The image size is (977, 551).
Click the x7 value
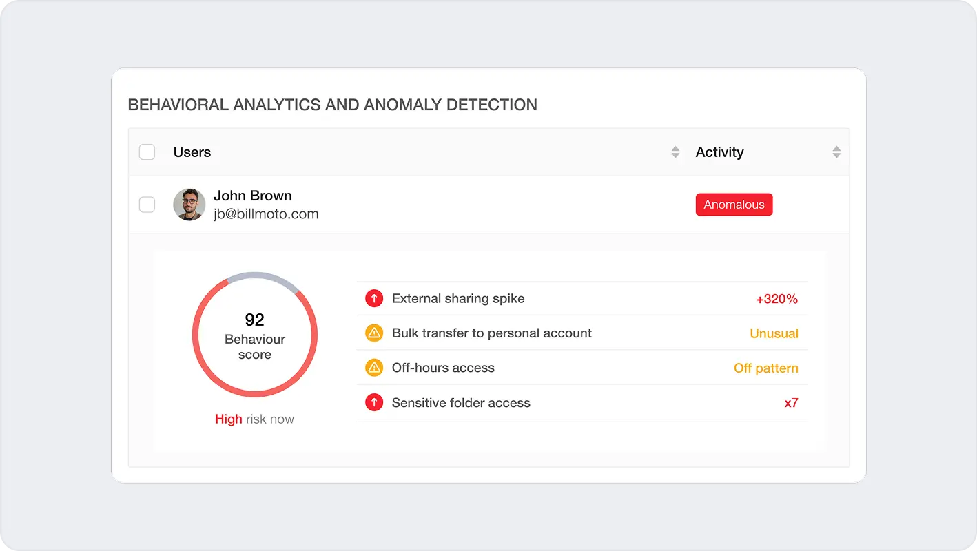791,403
